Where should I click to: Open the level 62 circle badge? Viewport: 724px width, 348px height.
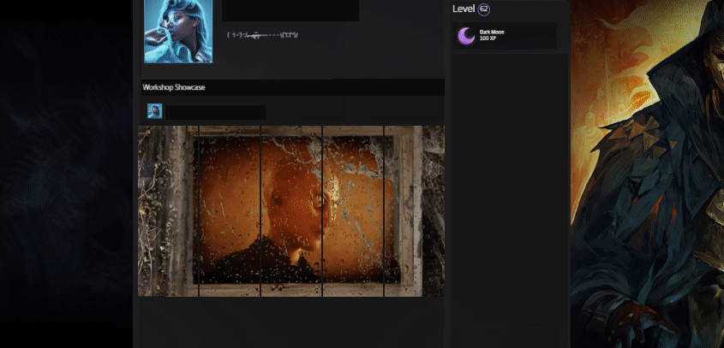pyautogui.click(x=483, y=9)
